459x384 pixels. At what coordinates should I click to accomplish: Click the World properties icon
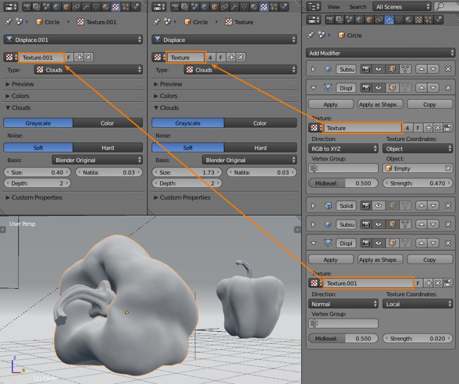pos(360,20)
